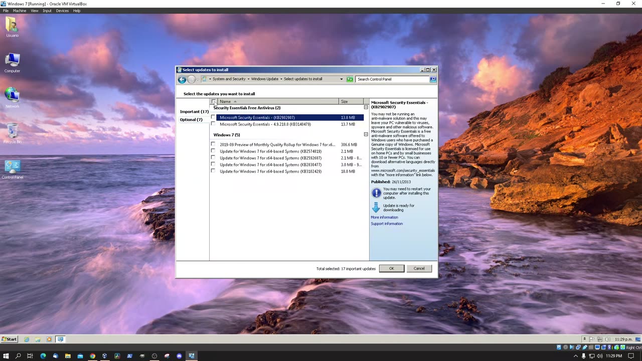The width and height of the screenshot is (642, 361).
Task: Sort the list by the Size column header
Action: coord(351,101)
